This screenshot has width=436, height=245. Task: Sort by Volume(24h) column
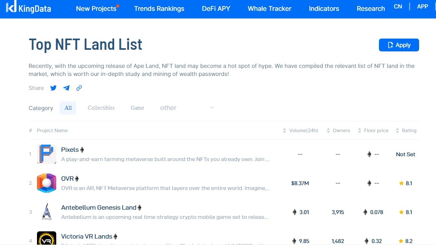(x=300, y=130)
